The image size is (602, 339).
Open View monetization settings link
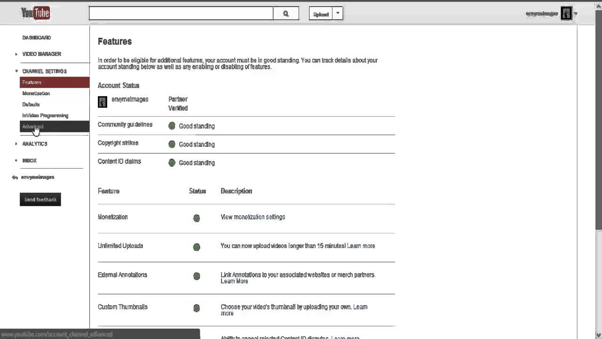(253, 217)
